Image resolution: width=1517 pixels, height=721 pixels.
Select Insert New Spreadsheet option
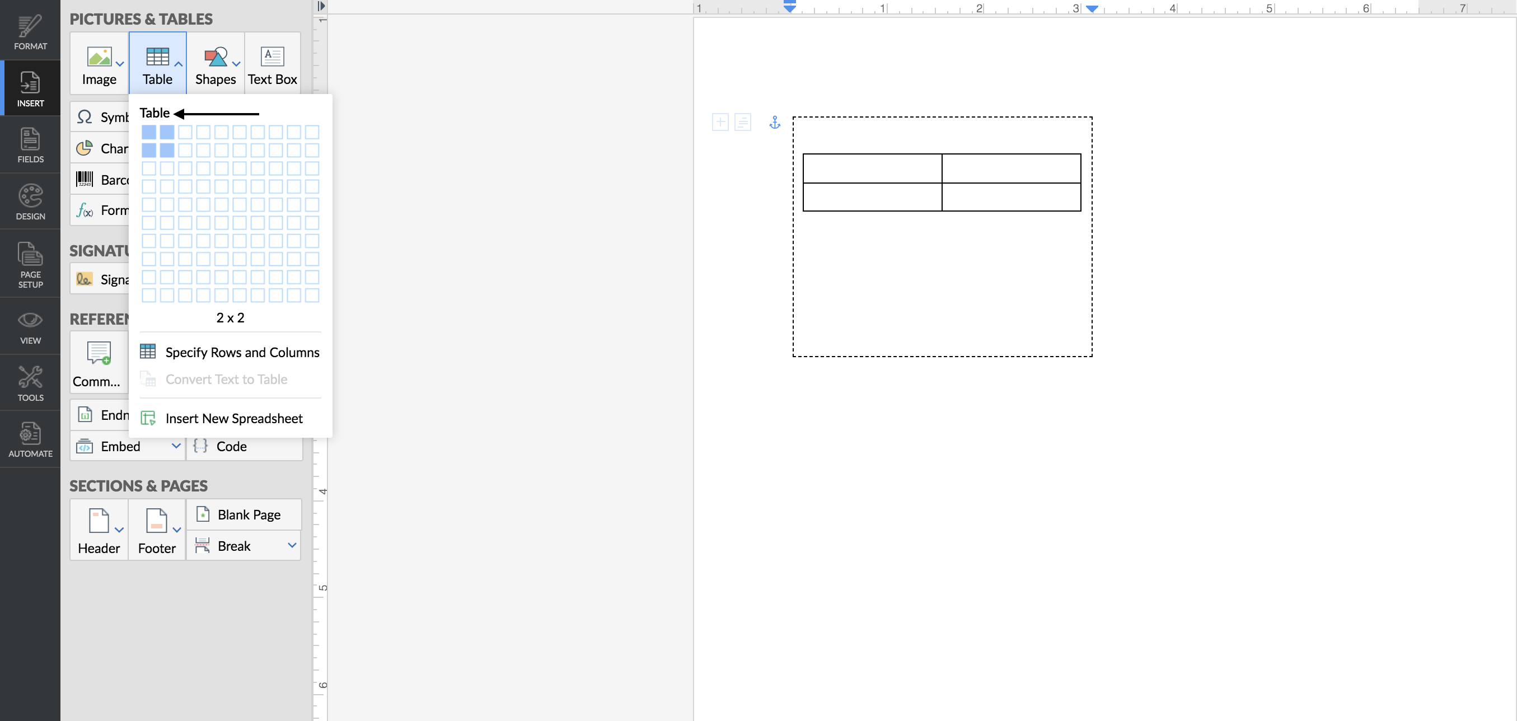[234, 418]
